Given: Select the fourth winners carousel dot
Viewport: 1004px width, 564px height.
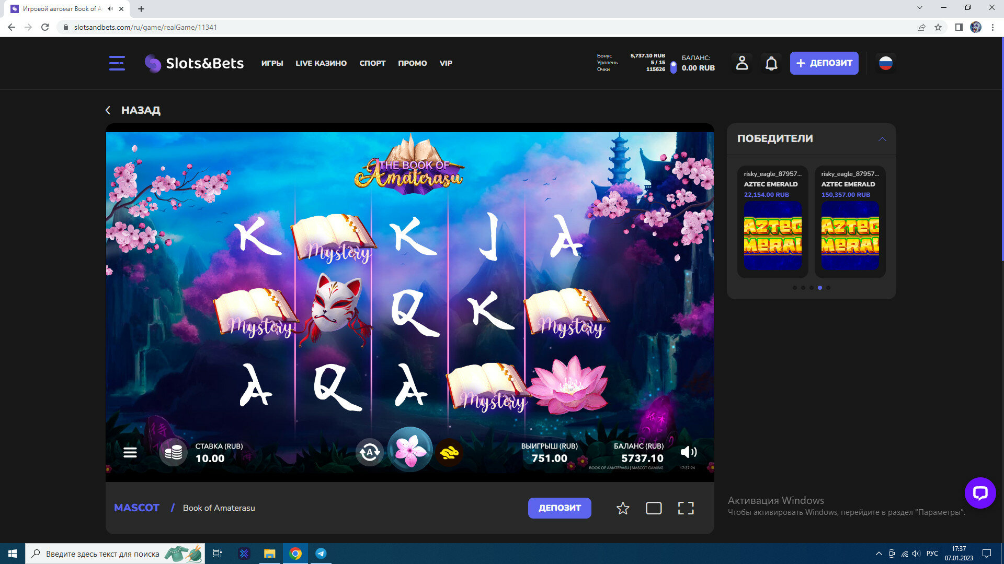Looking at the screenshot, I should [x=820, y=288].
